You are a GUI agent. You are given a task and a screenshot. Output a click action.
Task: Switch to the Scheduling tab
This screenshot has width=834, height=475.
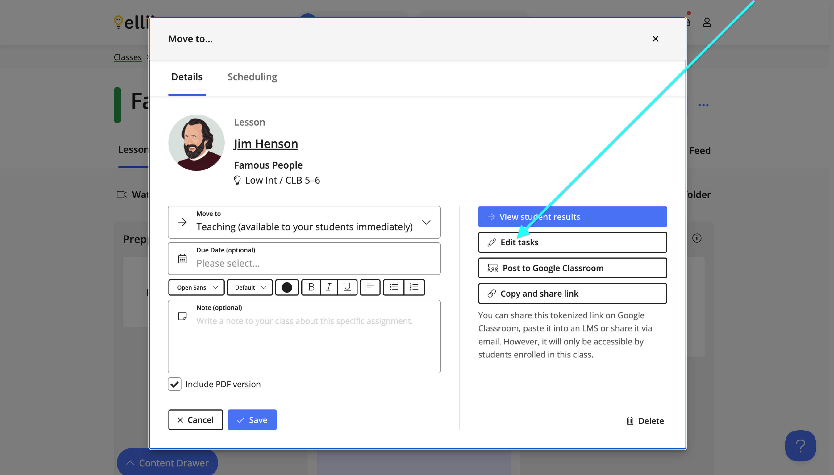(x=252, y=77)
